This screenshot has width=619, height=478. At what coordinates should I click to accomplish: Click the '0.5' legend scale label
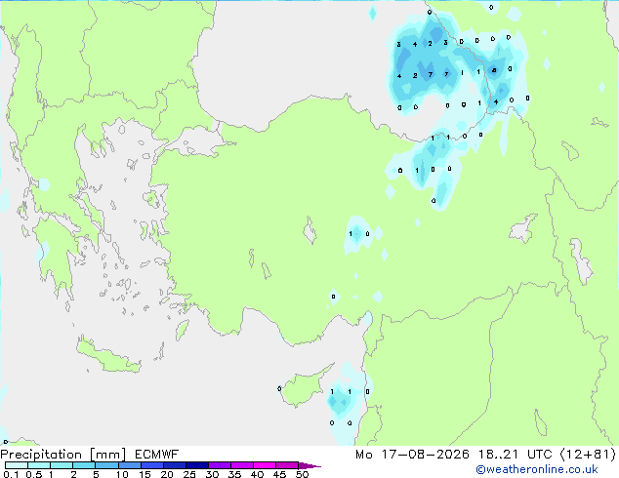click(x=34, y=474)
